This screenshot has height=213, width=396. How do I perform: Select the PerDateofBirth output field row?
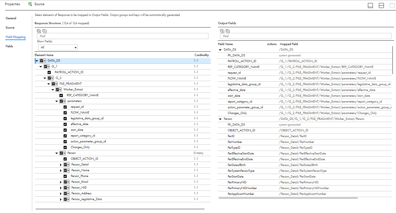[305, 165]
